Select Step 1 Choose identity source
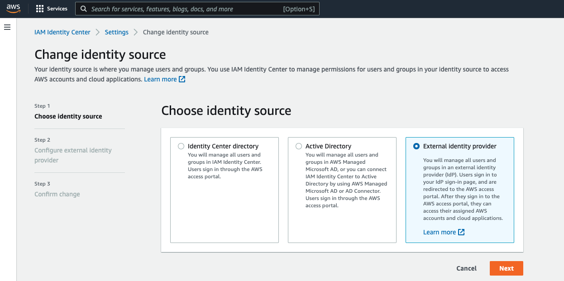The width and height of the screenshot is (564, 281). (x=68, y=116)
